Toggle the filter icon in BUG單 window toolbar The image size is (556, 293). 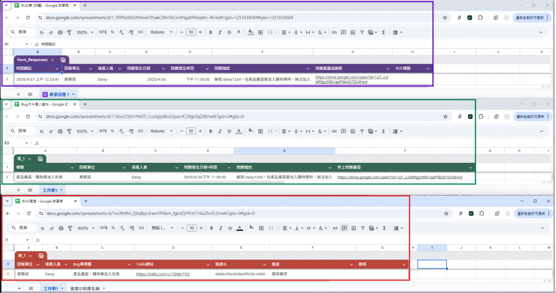362,32
